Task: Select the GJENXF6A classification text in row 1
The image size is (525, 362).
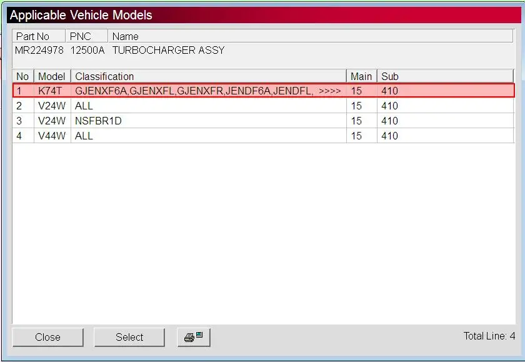Action: [101, 91]
